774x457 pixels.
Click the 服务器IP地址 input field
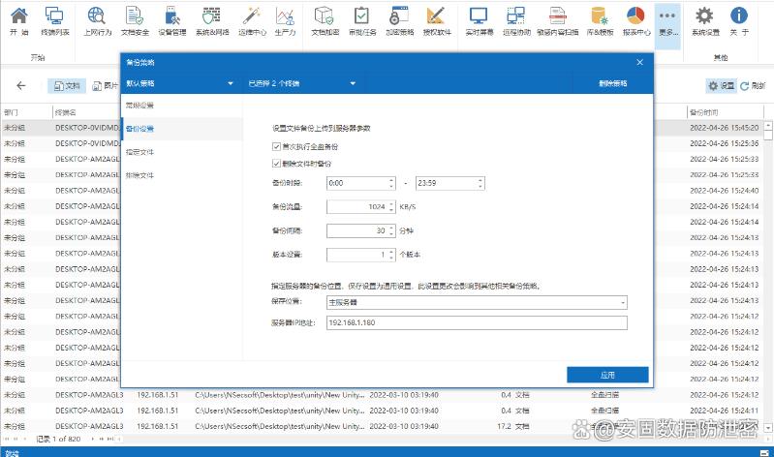(476, 322)
